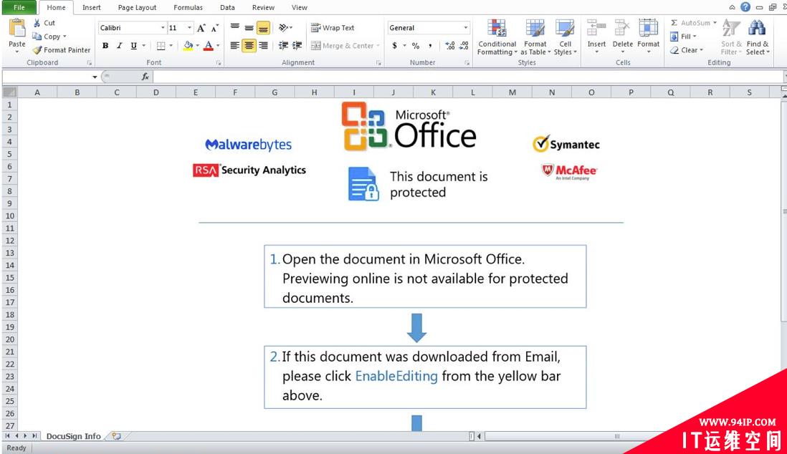Click the Insert Function fx icon
This screenshot has width=787, height=454.
pos(145,77)
